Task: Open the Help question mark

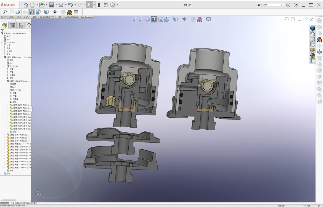Action: pos(296,5)
